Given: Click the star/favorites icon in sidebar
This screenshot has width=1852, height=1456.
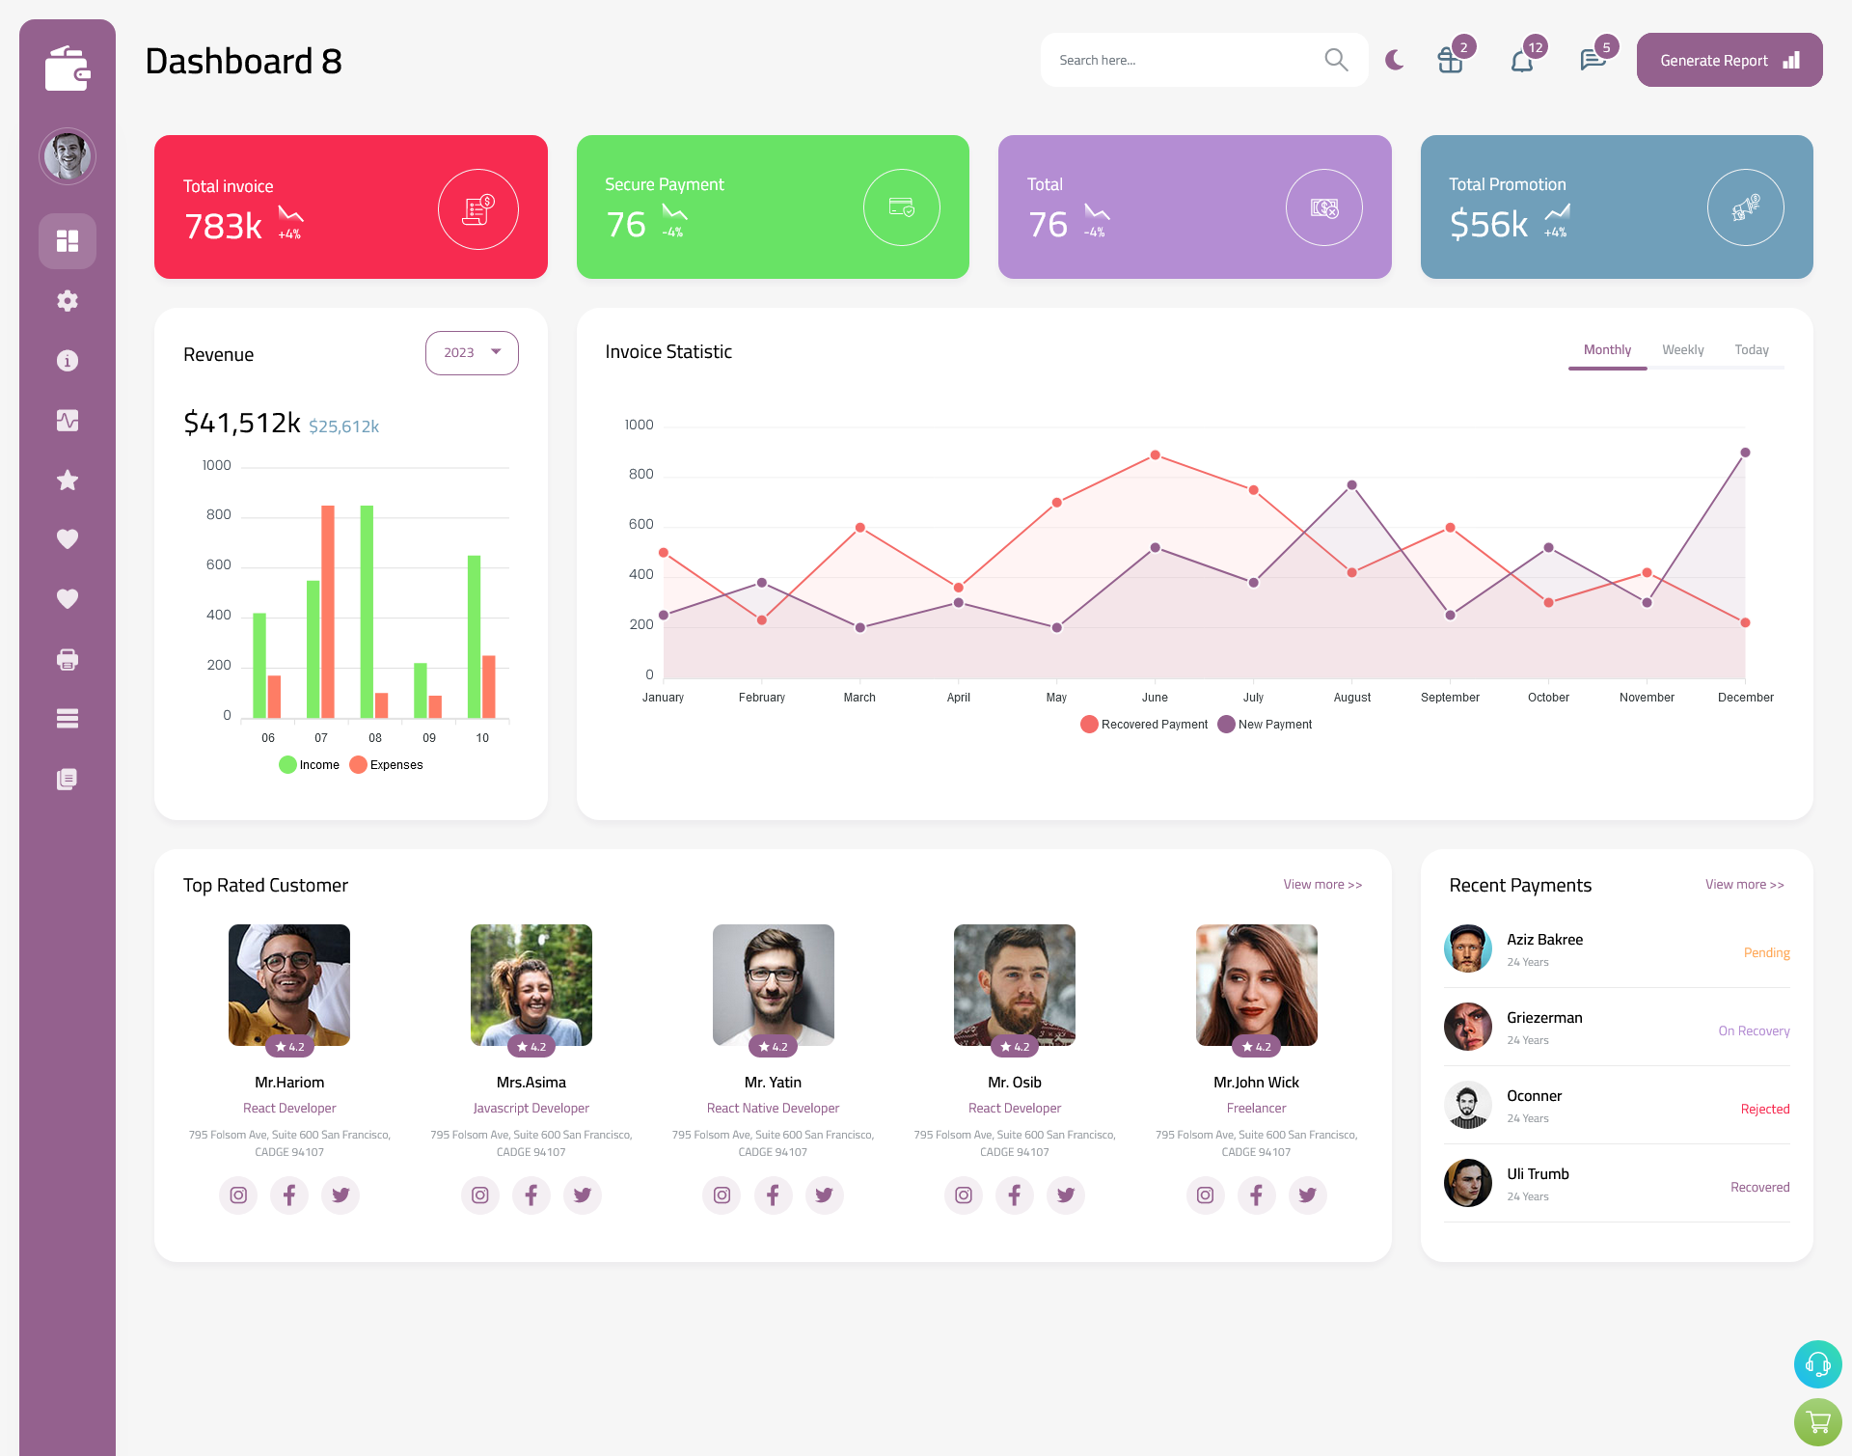Looking at the screenshot, I should [68, 480].
